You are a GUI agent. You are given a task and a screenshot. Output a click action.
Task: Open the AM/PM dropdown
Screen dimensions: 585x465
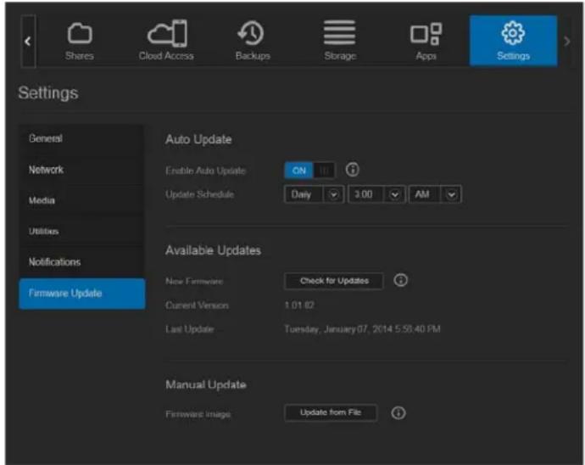(x=436, y=194)
